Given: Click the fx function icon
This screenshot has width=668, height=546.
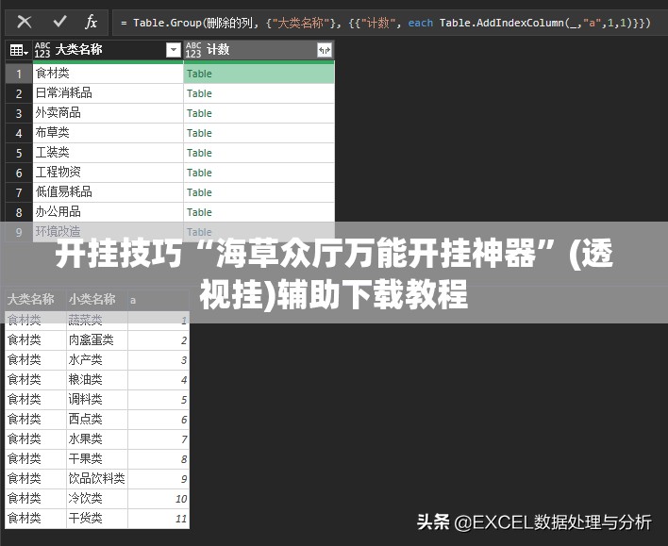Looking at the screenshot, I should click(x=91, y=22).
